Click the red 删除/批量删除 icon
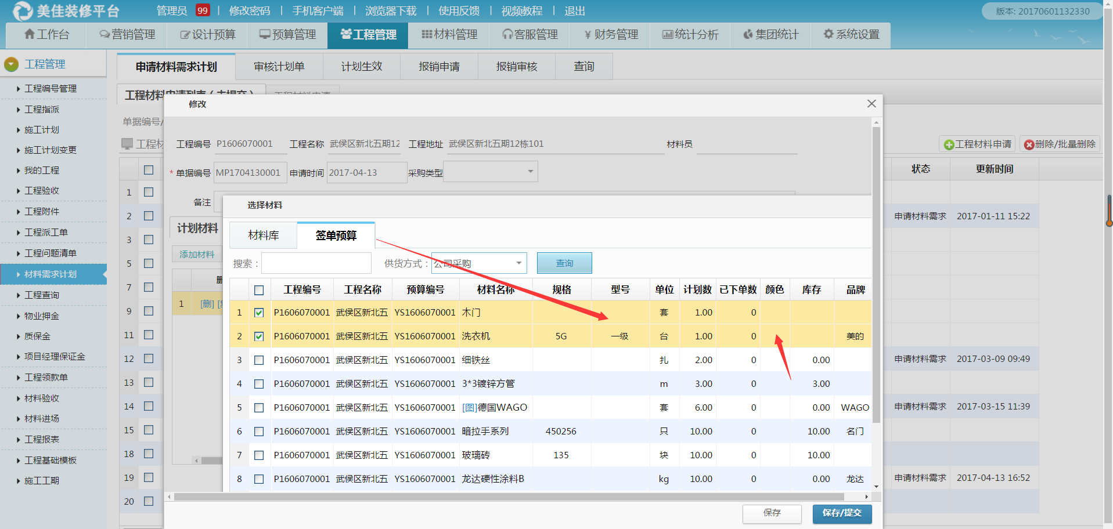The height and width of the screenshot is (529, 1113). [1029, 144]
